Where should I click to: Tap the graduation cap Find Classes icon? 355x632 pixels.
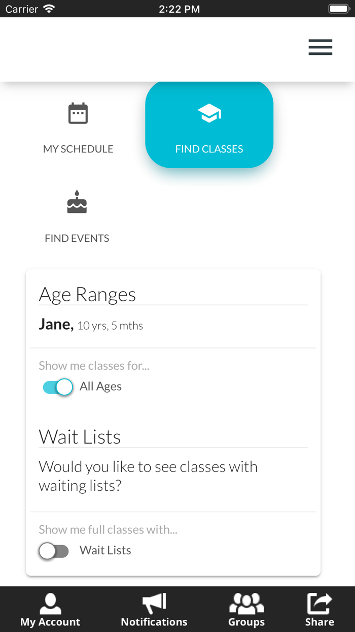[209, 113]
